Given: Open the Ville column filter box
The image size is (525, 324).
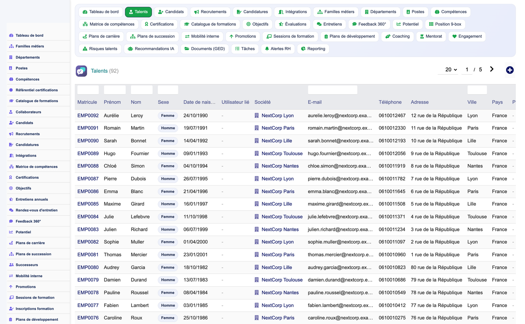Looking at the screenshot, I should click(477, 90).
